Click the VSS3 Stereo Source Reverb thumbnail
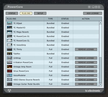This screenshot has height=97, width=108. (x=9, y=80)
